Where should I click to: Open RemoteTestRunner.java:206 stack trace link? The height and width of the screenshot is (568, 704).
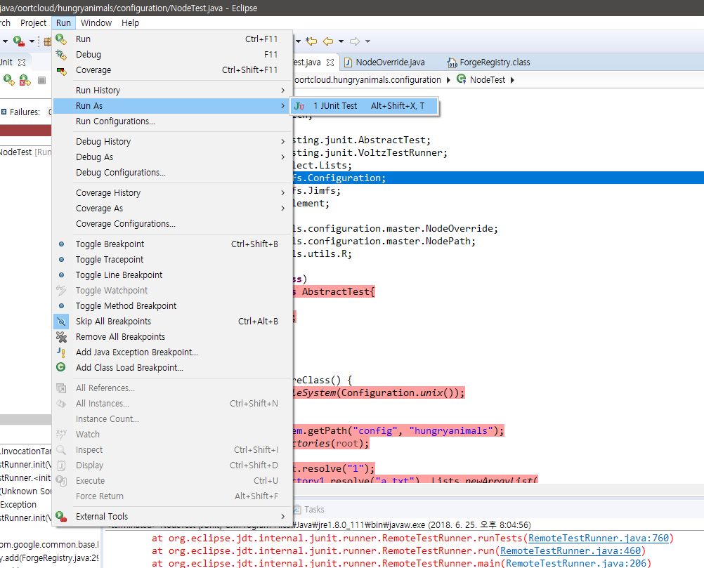point(576,563)
